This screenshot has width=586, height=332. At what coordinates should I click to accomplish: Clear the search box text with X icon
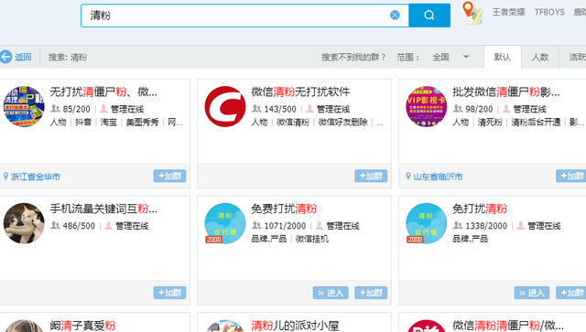[395, 15]
